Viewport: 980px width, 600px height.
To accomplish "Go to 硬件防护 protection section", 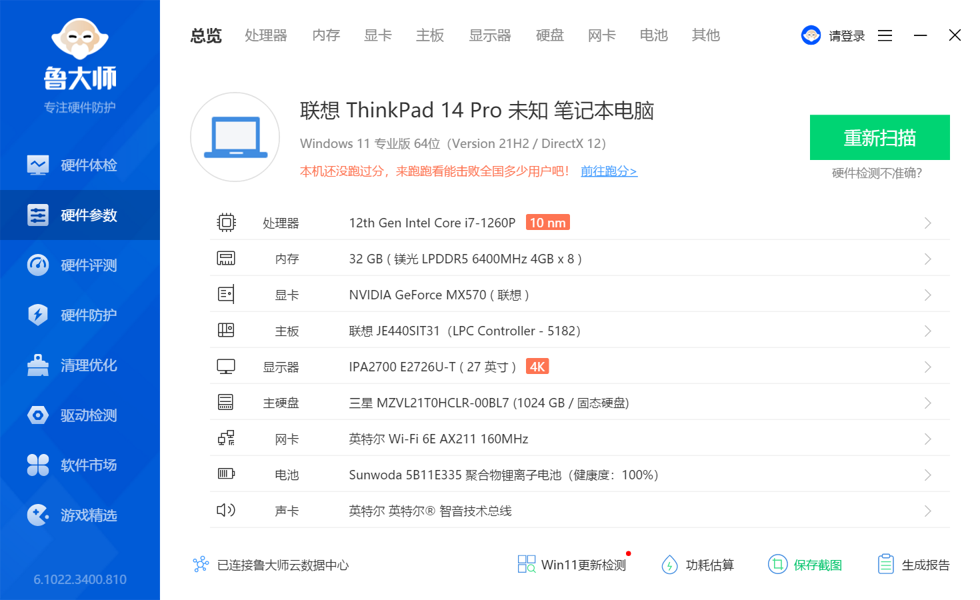I will [x=80, y=315].
